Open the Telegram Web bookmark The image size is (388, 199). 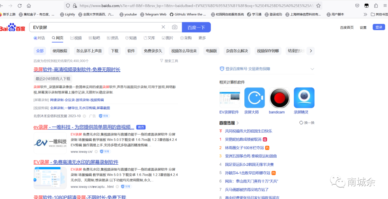[x=153, y=15]
